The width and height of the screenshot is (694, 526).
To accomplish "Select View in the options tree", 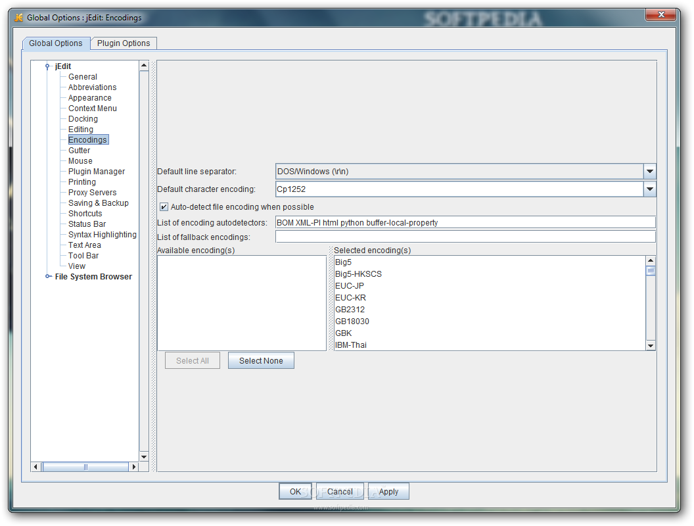I will [77, 266].
